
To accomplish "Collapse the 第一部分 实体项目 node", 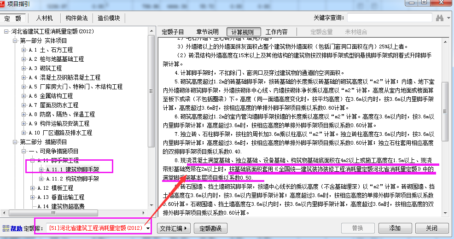I will tap(15, 41).
